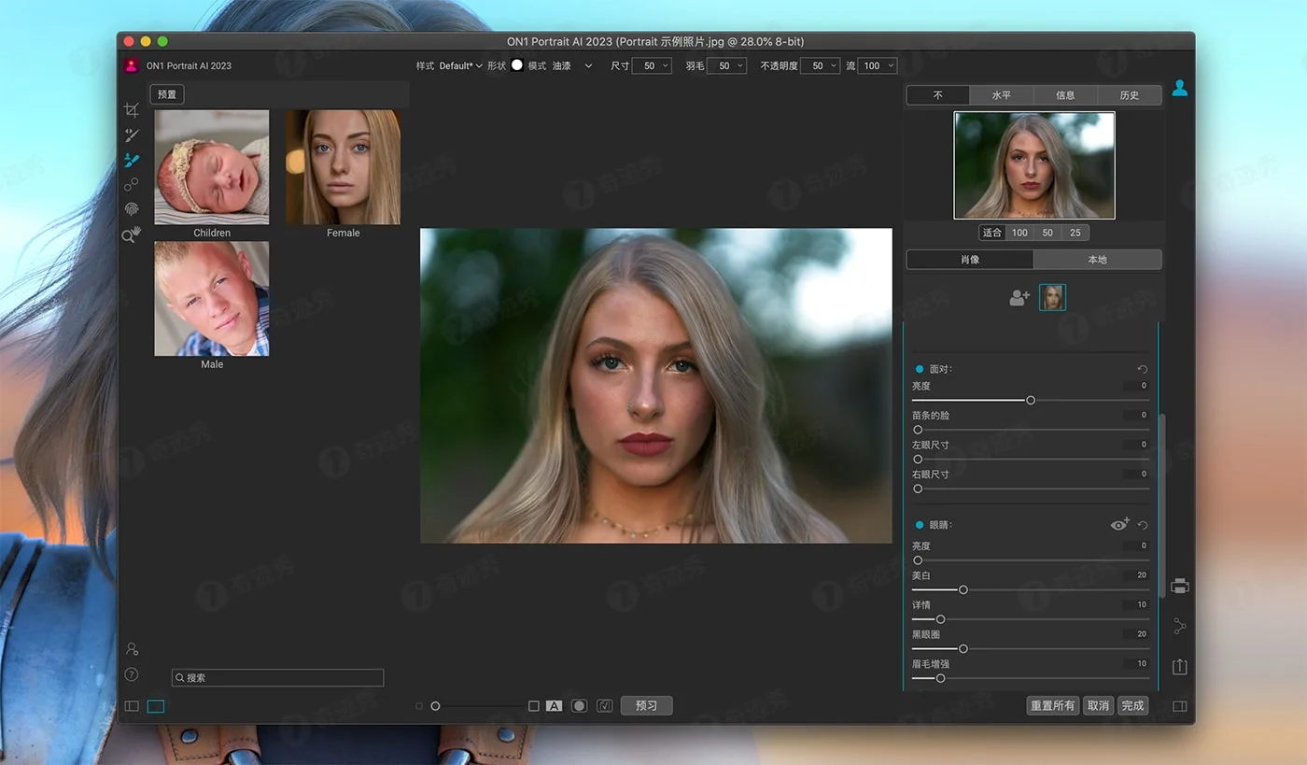Expand the 模式 油漆 mode dropdown
Viewport: 1307px width, 765px height.
(x=572, y=66)
